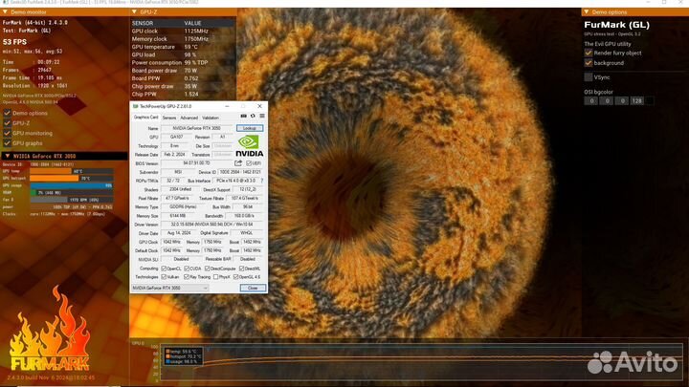
Task: Uncheck the background option
Action: [589, 63]
